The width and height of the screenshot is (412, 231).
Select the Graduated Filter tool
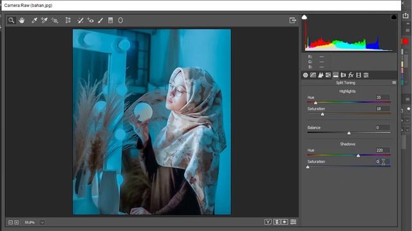[x=110, y=20]
